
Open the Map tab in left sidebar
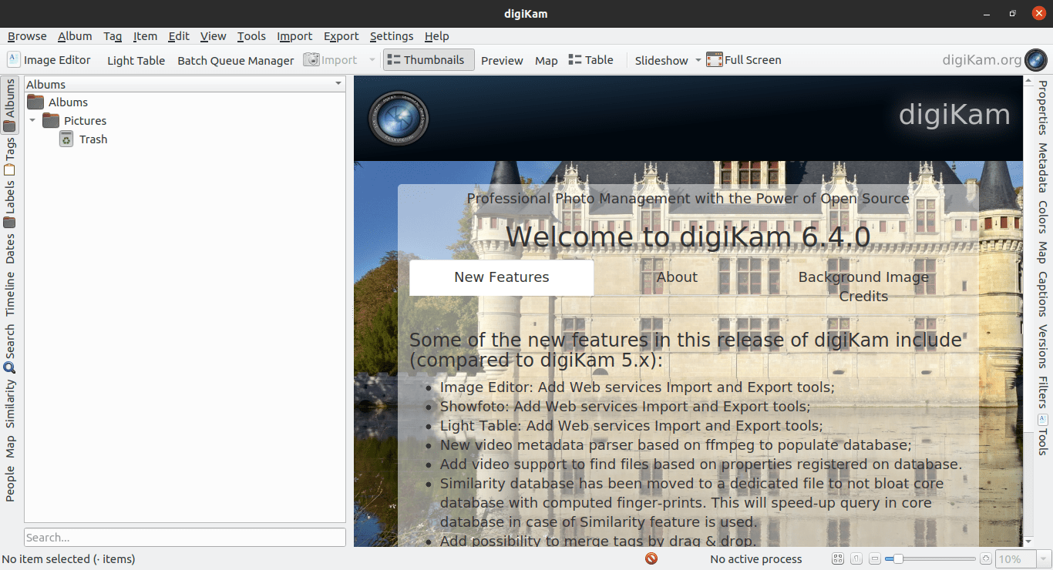tap(10, 447)
